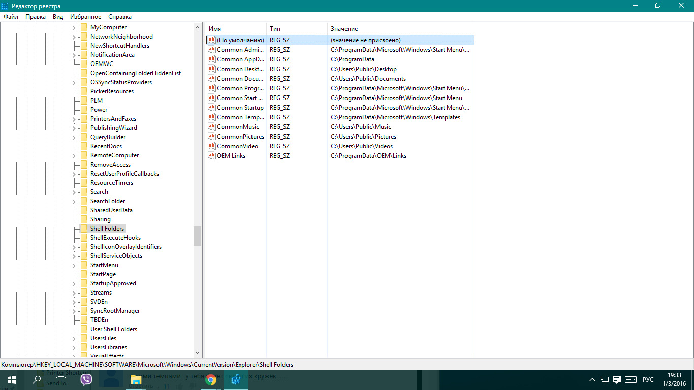Select the Common Templates value row name

pos(240,117)
